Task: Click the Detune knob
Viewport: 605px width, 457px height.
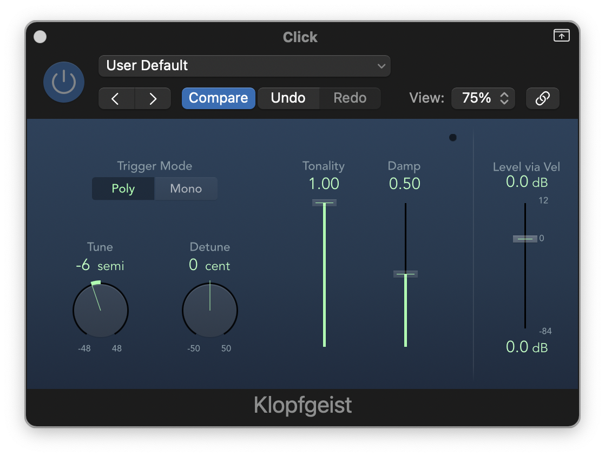Action: (210, 311)
